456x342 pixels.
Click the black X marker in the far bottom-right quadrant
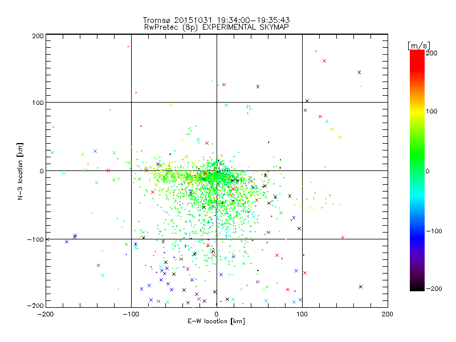point(361,287)
